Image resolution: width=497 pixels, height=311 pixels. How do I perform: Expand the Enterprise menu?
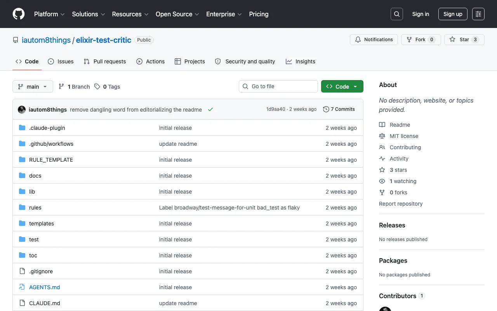coord(224,14)
